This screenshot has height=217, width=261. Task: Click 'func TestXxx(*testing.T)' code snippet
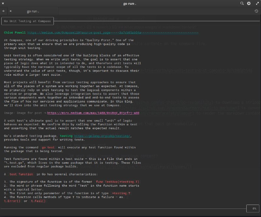(x=117, y=182)
